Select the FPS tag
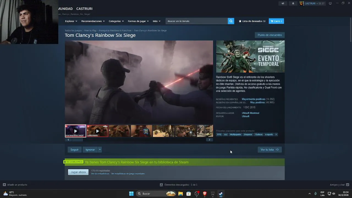Image resolution: width=352 pixels, height=198 pixels. click(219, 134)
